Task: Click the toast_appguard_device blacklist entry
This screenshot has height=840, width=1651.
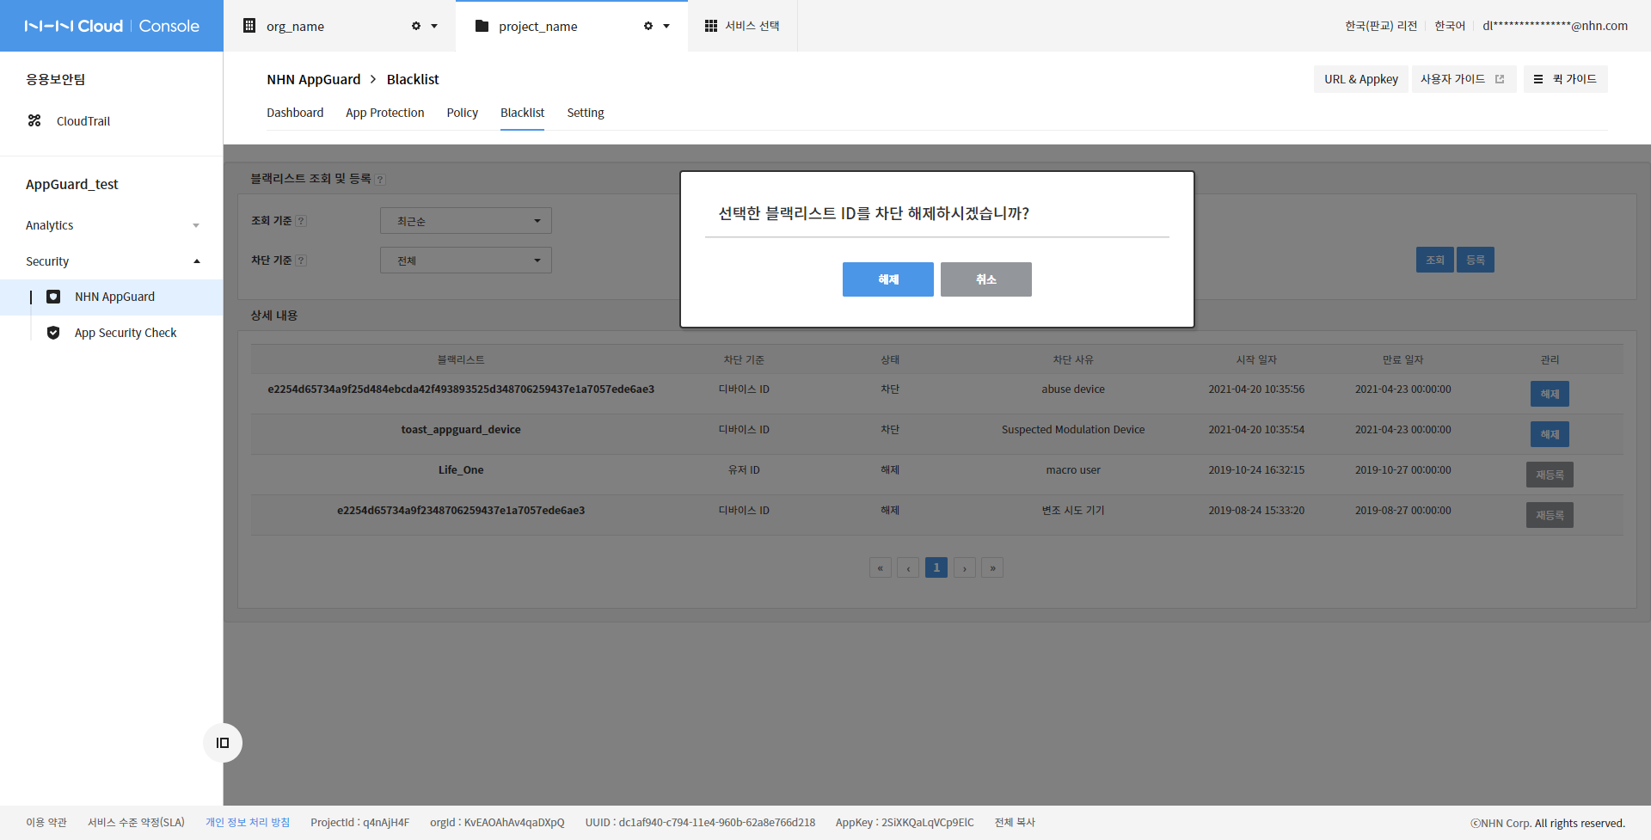Action: point(461,430)
